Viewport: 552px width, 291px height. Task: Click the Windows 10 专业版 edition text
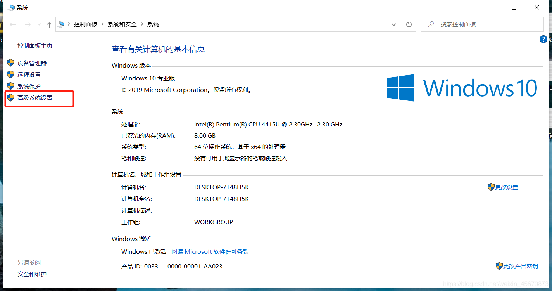pyautogui.click(x=148, y=78)
